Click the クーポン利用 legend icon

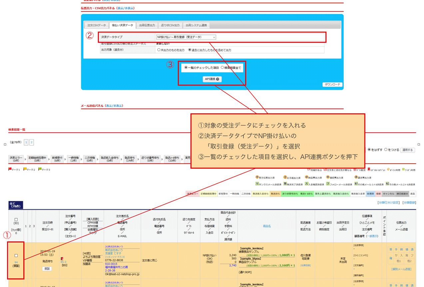click(x=403, y=169)
